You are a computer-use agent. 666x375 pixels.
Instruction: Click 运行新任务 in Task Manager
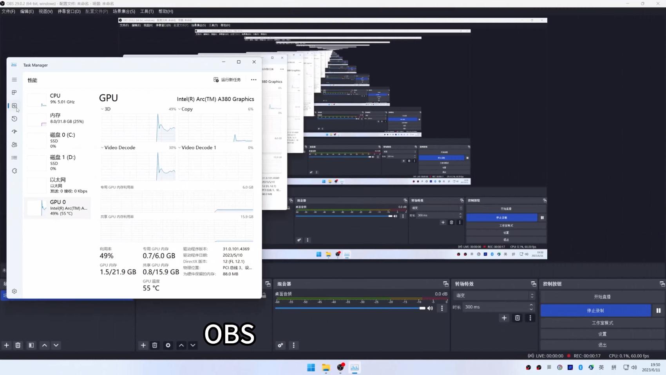227,80
